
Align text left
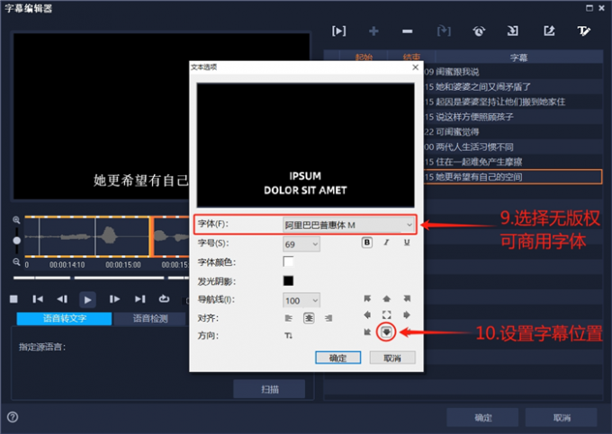pyautogui.click(x=288, y=318)
